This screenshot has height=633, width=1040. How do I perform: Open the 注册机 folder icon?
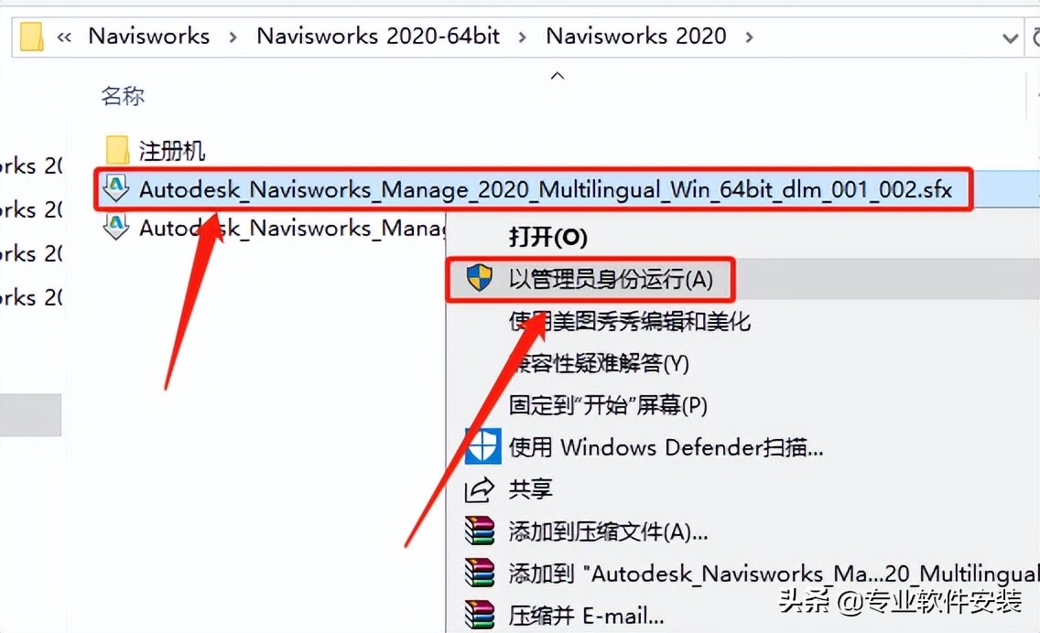(x=117, y=150)
